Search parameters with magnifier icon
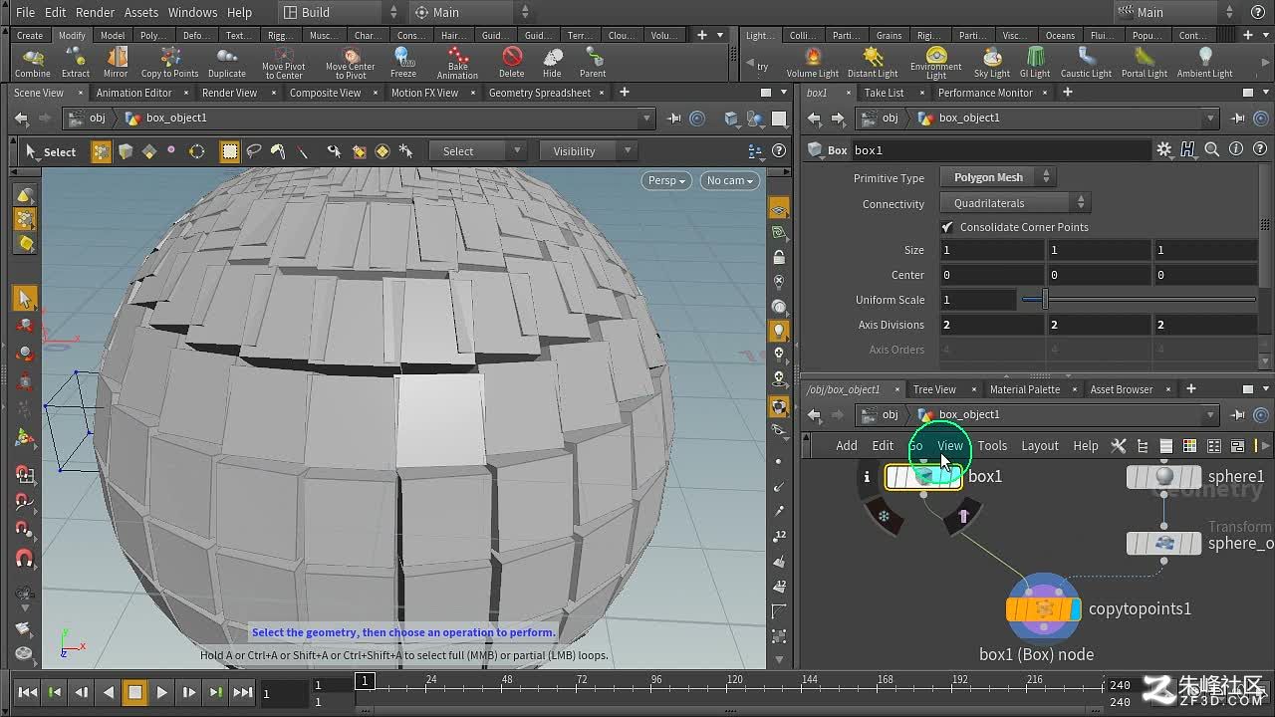The image size is (1275, 717). tap(1212, 149)
